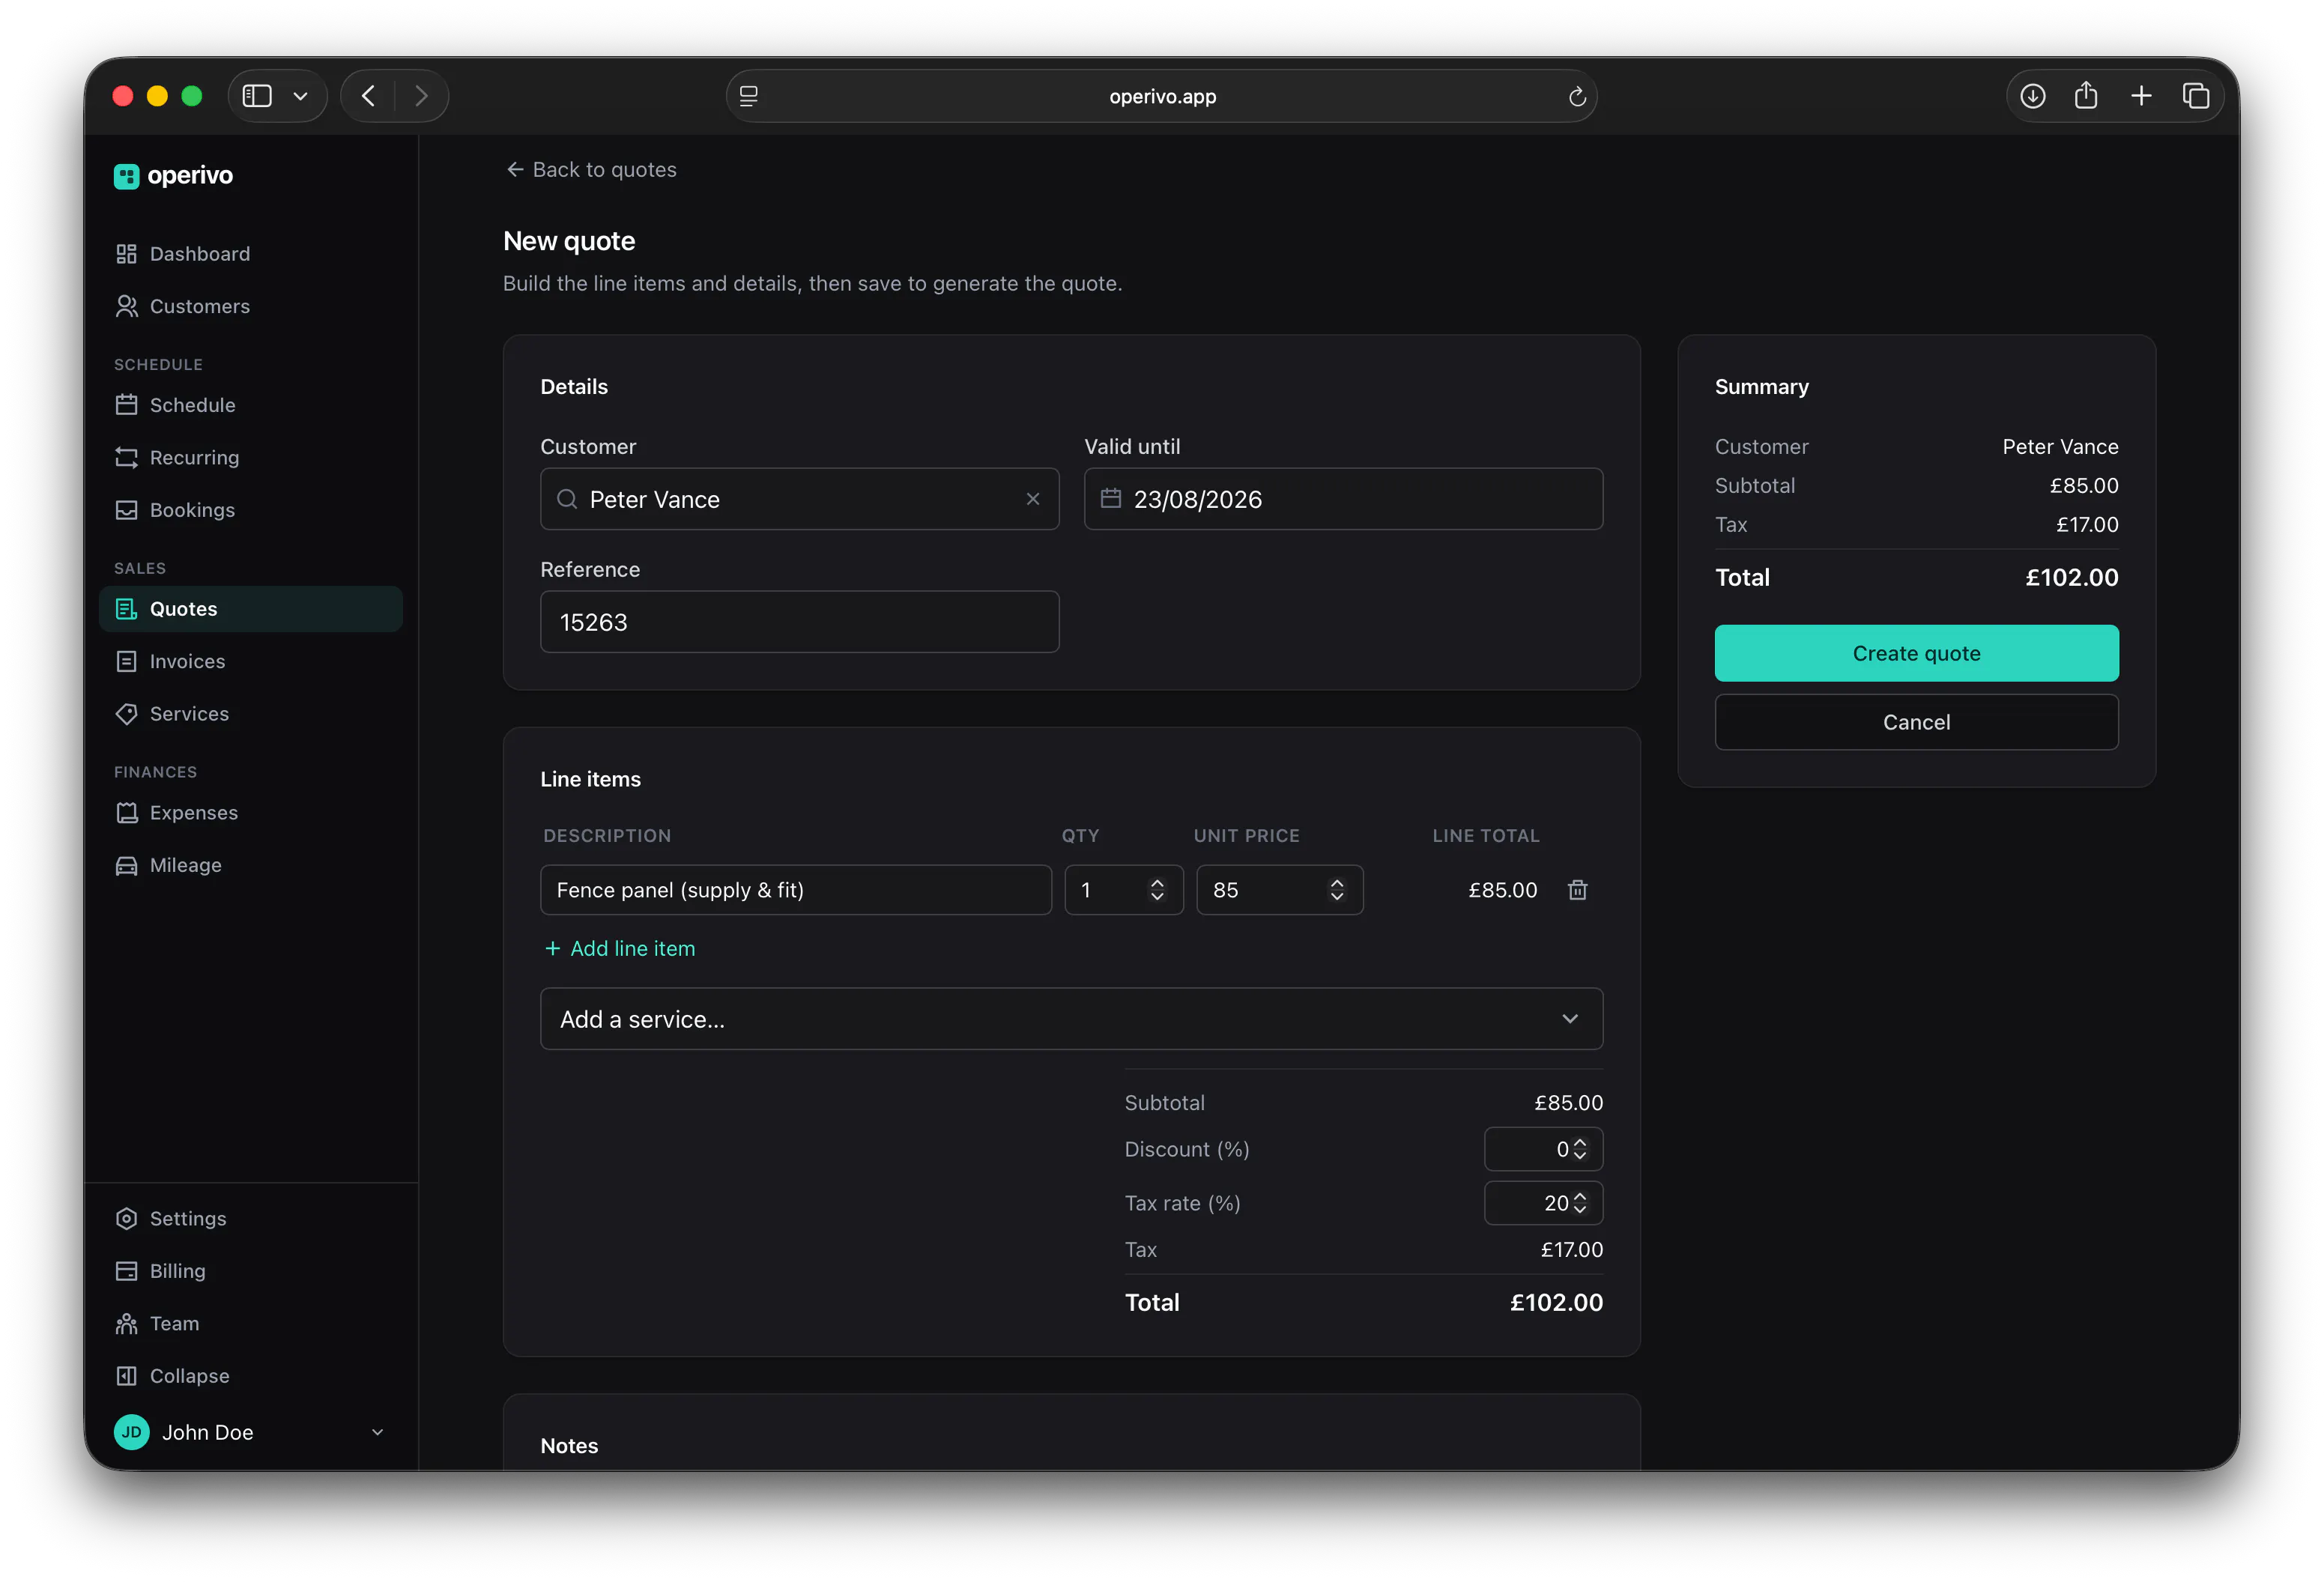Delete the Fence panel line item
This screenshot has height=1582, width=2324.
click(x=1577, y=890)
